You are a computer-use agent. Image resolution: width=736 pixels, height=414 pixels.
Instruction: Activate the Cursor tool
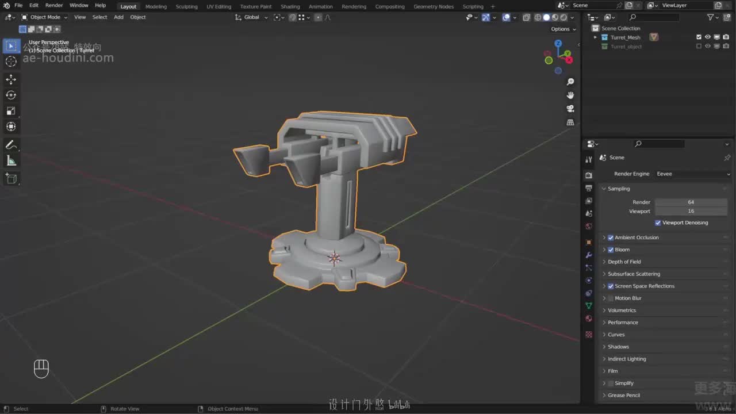coord(11,62)
